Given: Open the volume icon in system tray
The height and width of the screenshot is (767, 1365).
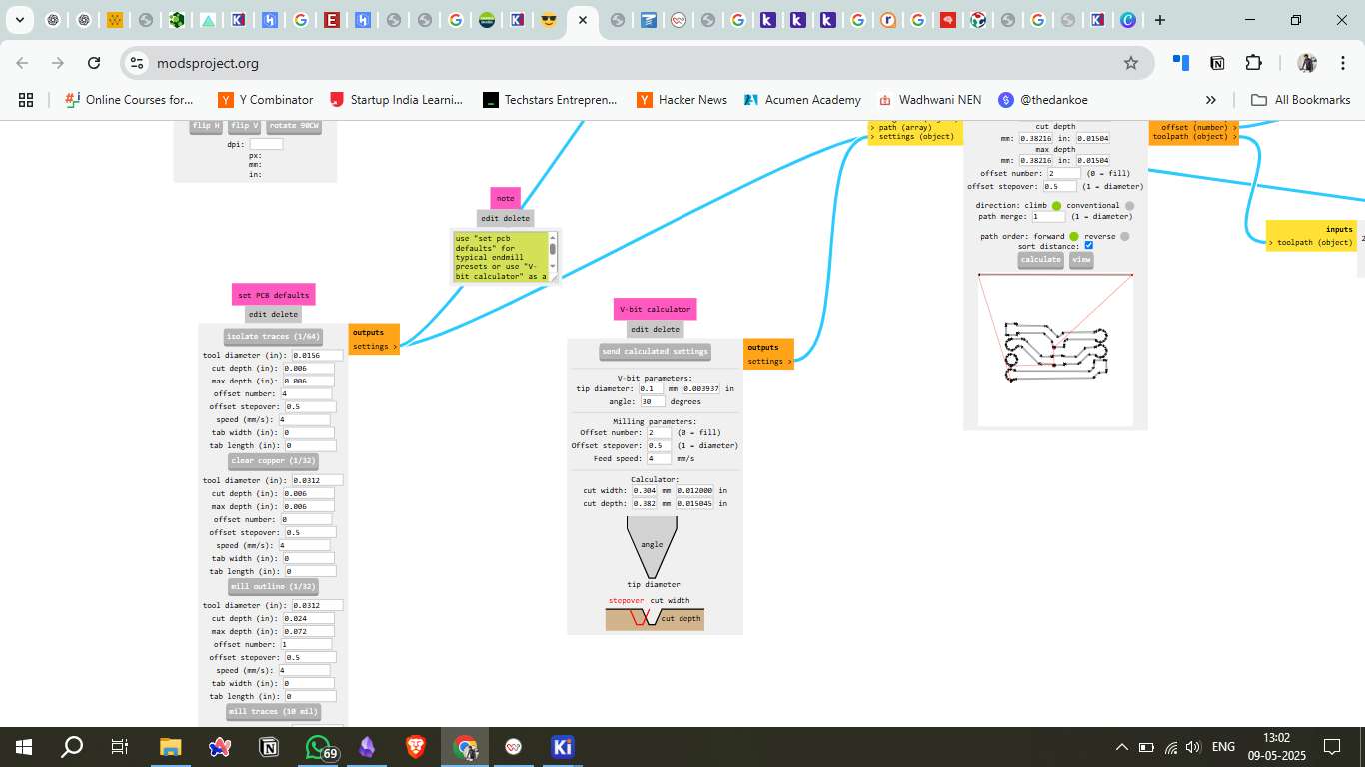Looking at the screenshot, I should (1192, 747).
